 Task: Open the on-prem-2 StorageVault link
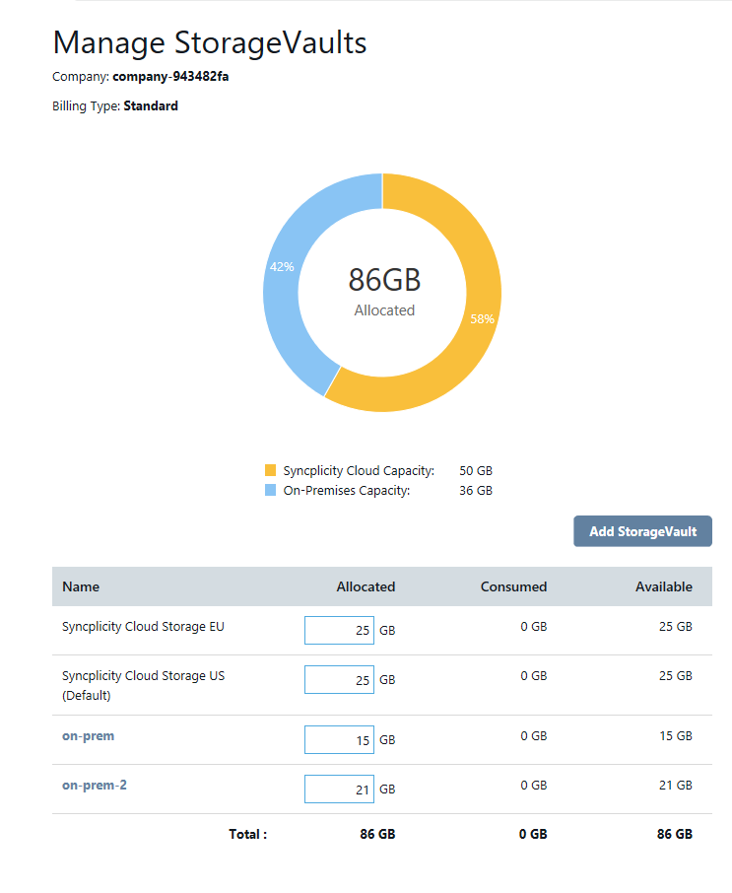[95, 785]
